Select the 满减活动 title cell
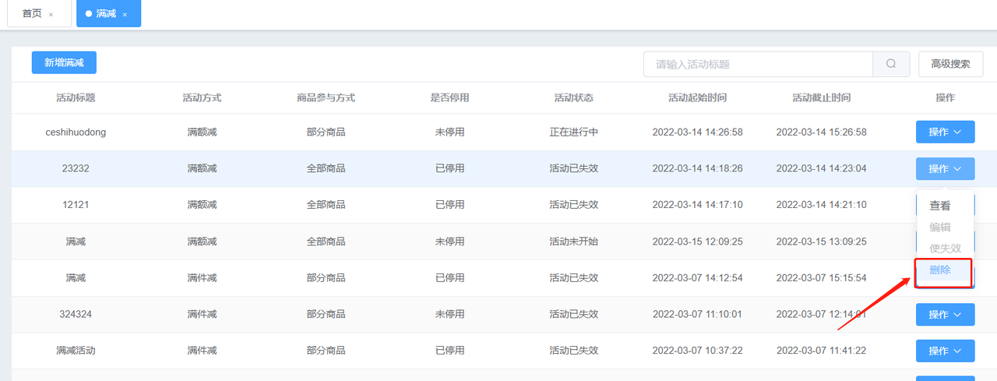The width and height of the screenshot is (997, 381). tap(76, 351)
